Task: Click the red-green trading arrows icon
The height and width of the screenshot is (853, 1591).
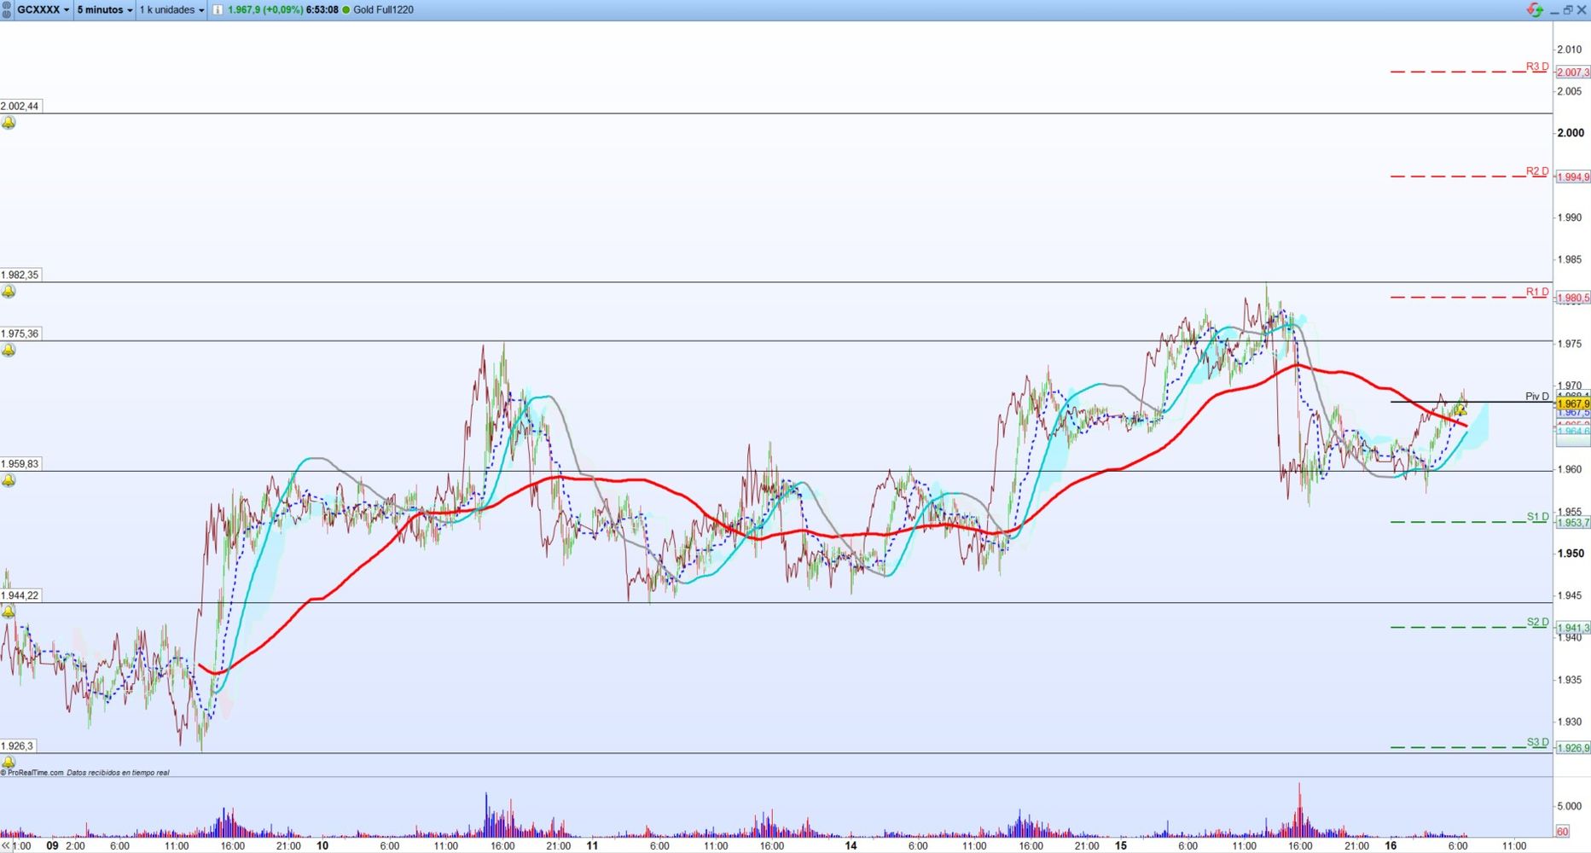Action: (x=1535, y=9)
